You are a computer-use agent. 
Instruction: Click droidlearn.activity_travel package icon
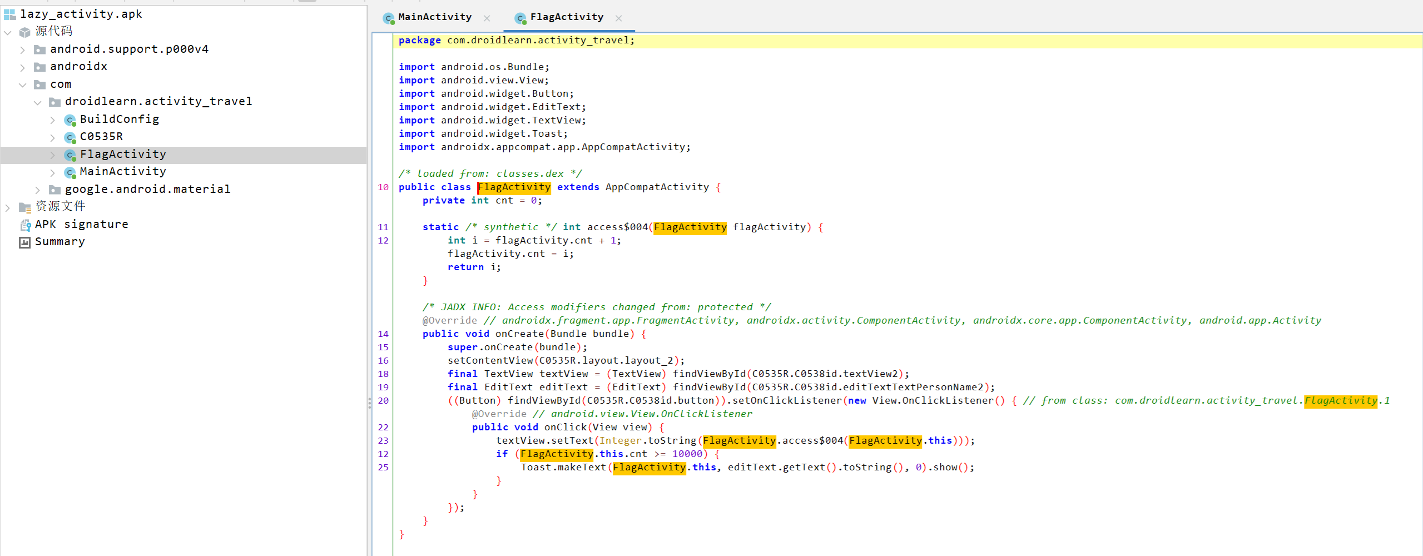[x=54, y=102]
